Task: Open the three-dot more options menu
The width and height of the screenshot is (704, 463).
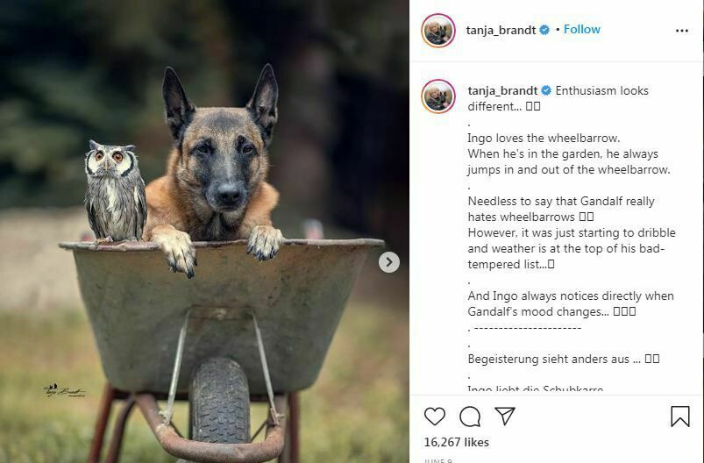Action: (682, 31)
